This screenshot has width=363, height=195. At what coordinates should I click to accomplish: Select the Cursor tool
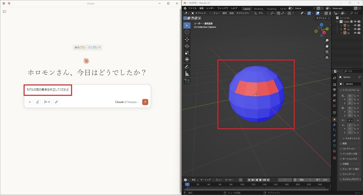[x=187, y=32]
